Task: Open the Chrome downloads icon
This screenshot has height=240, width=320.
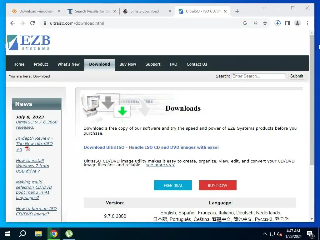Action: tap(277, 23)
